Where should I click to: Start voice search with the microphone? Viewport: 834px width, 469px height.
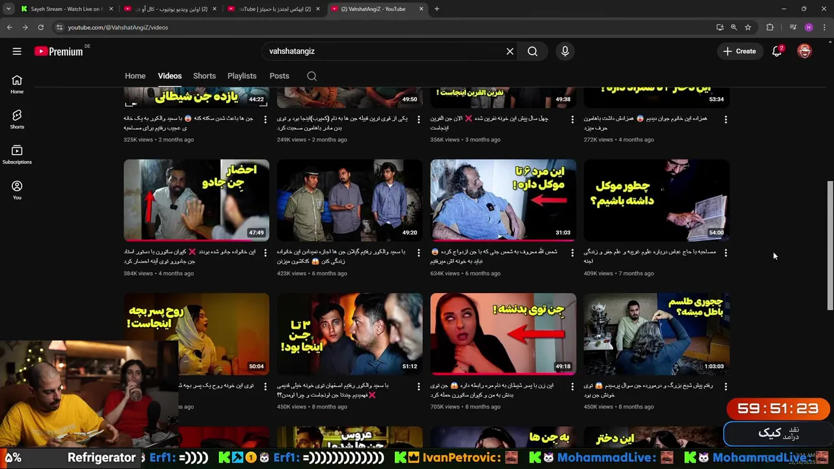(565, 51)
